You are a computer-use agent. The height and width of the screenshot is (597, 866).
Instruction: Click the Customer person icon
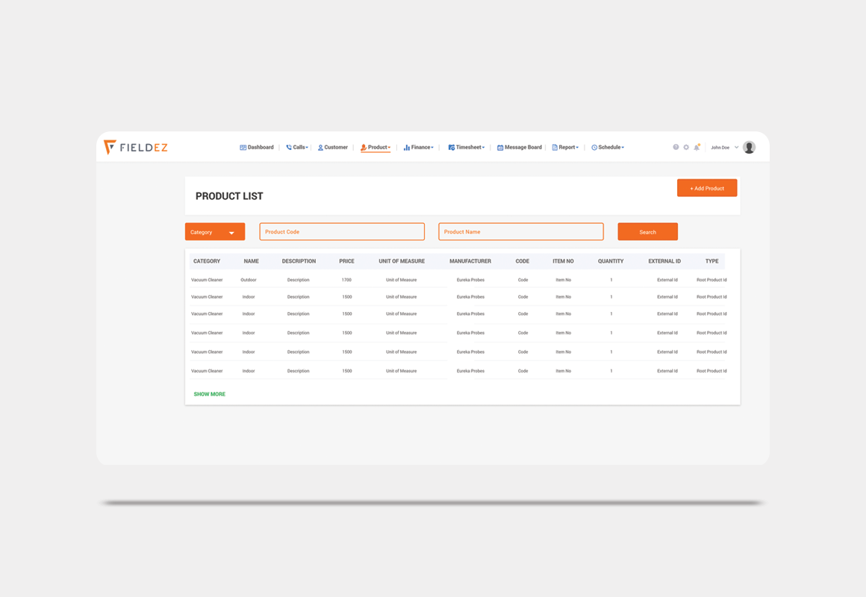(320, 148)
